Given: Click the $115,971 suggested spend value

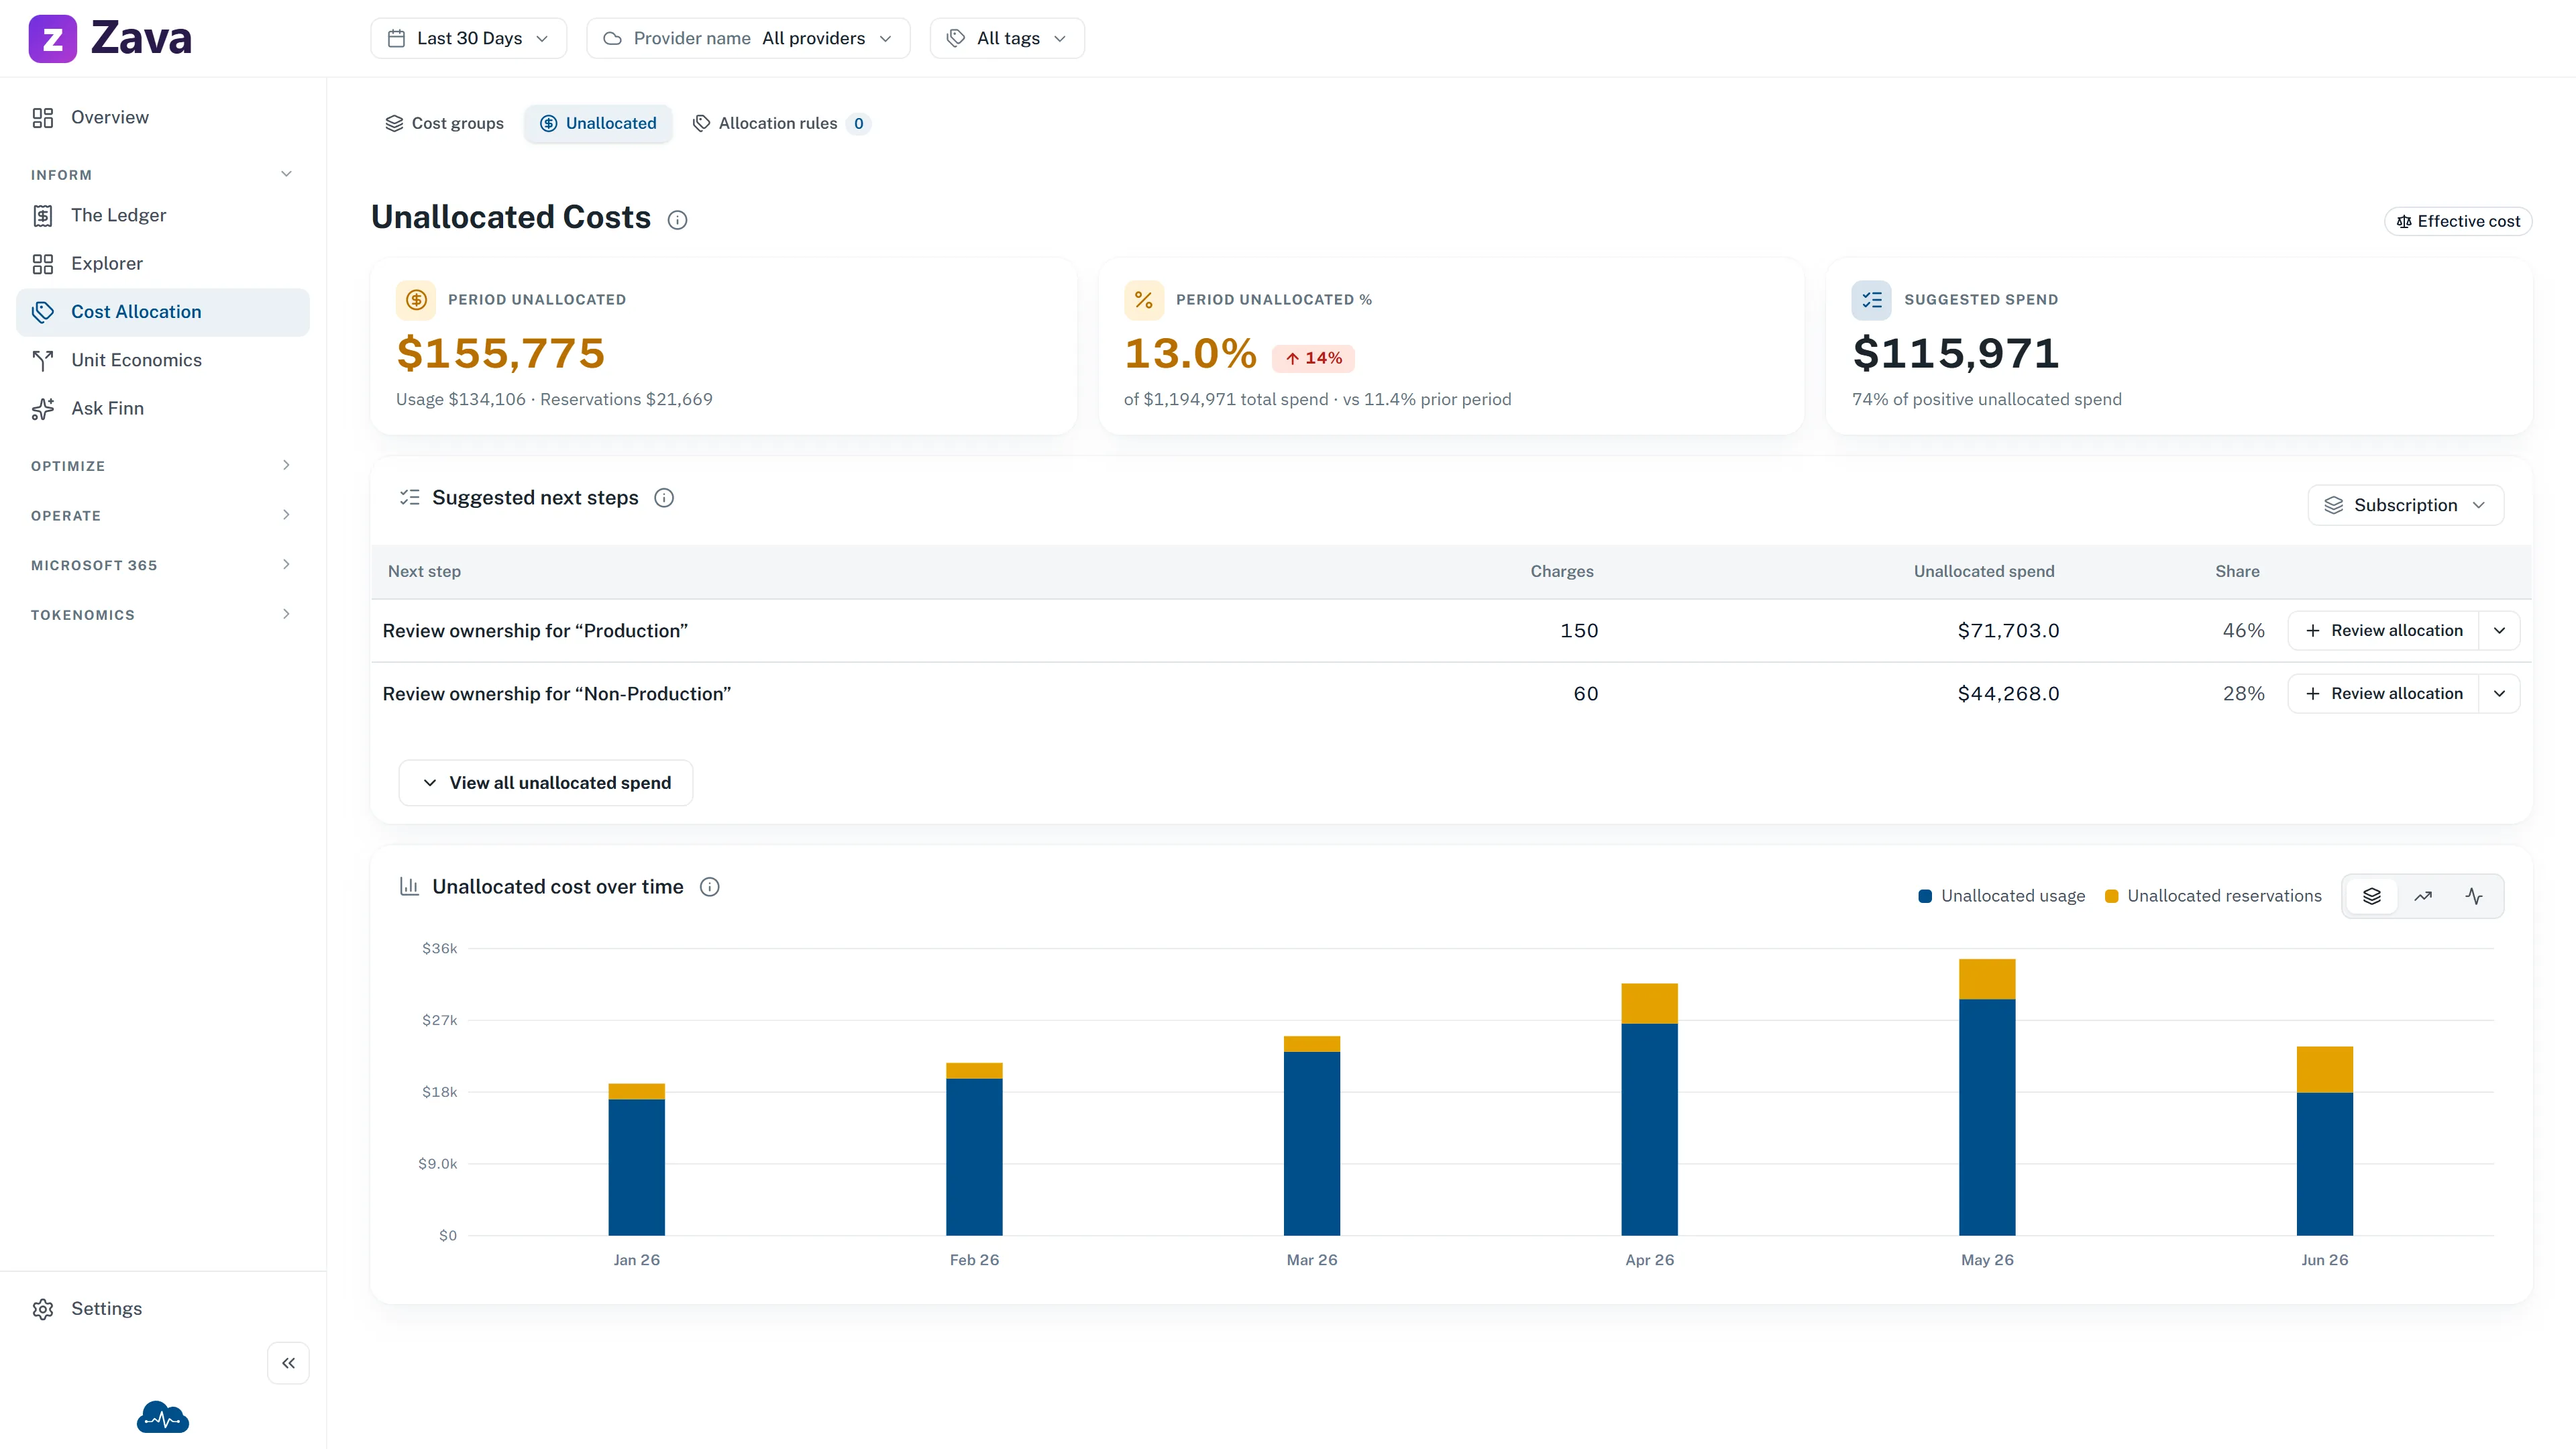Looking at the screenshot, I should click(x=1956, y=353).
